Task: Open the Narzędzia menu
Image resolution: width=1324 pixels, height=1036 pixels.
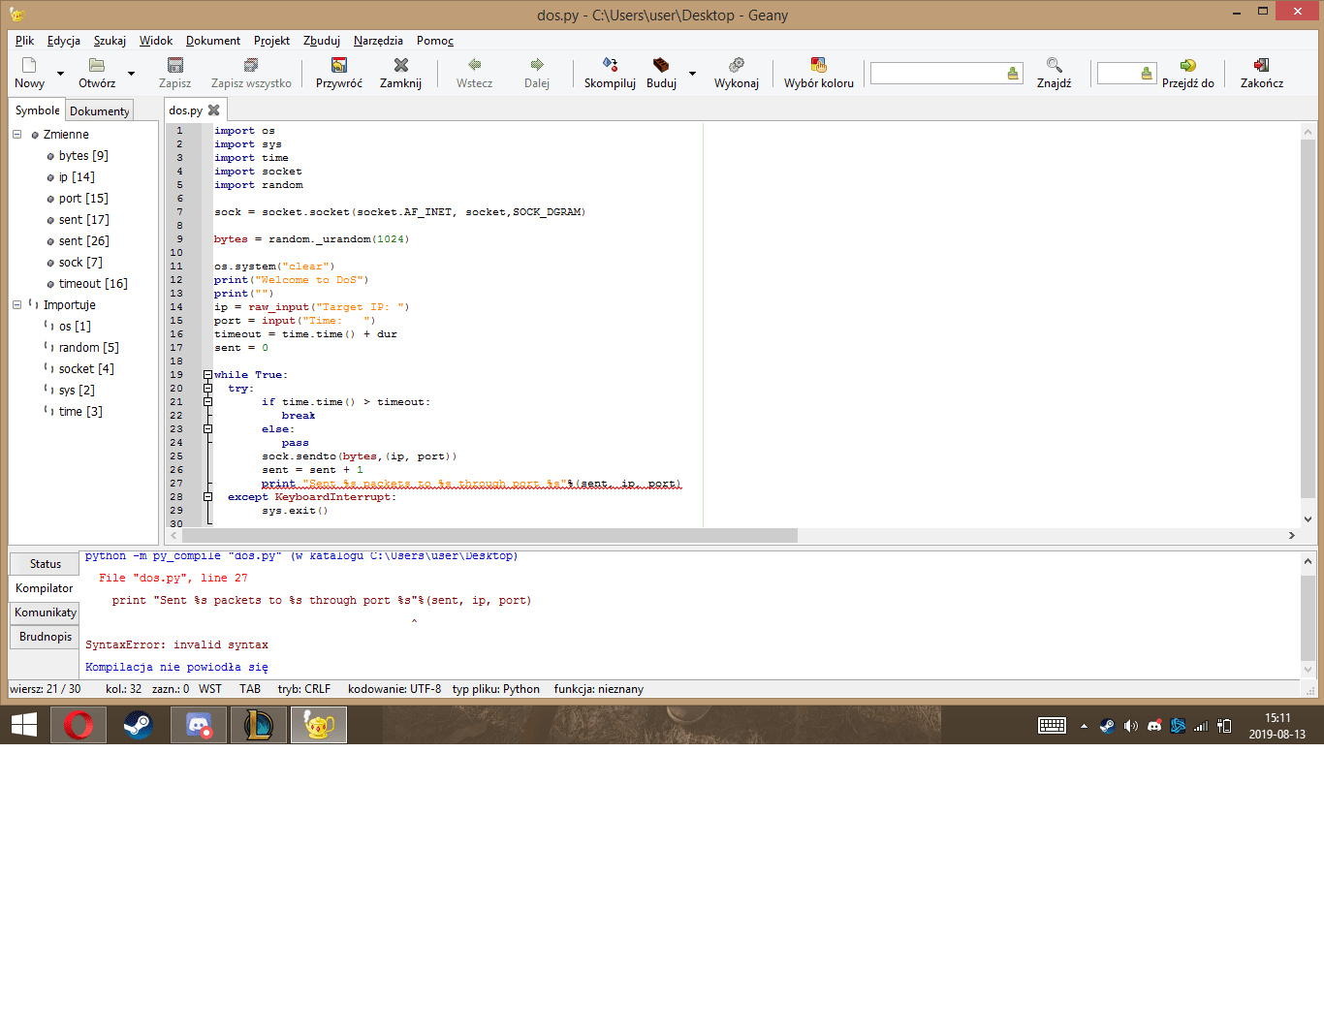Action: tap(378, 41)
